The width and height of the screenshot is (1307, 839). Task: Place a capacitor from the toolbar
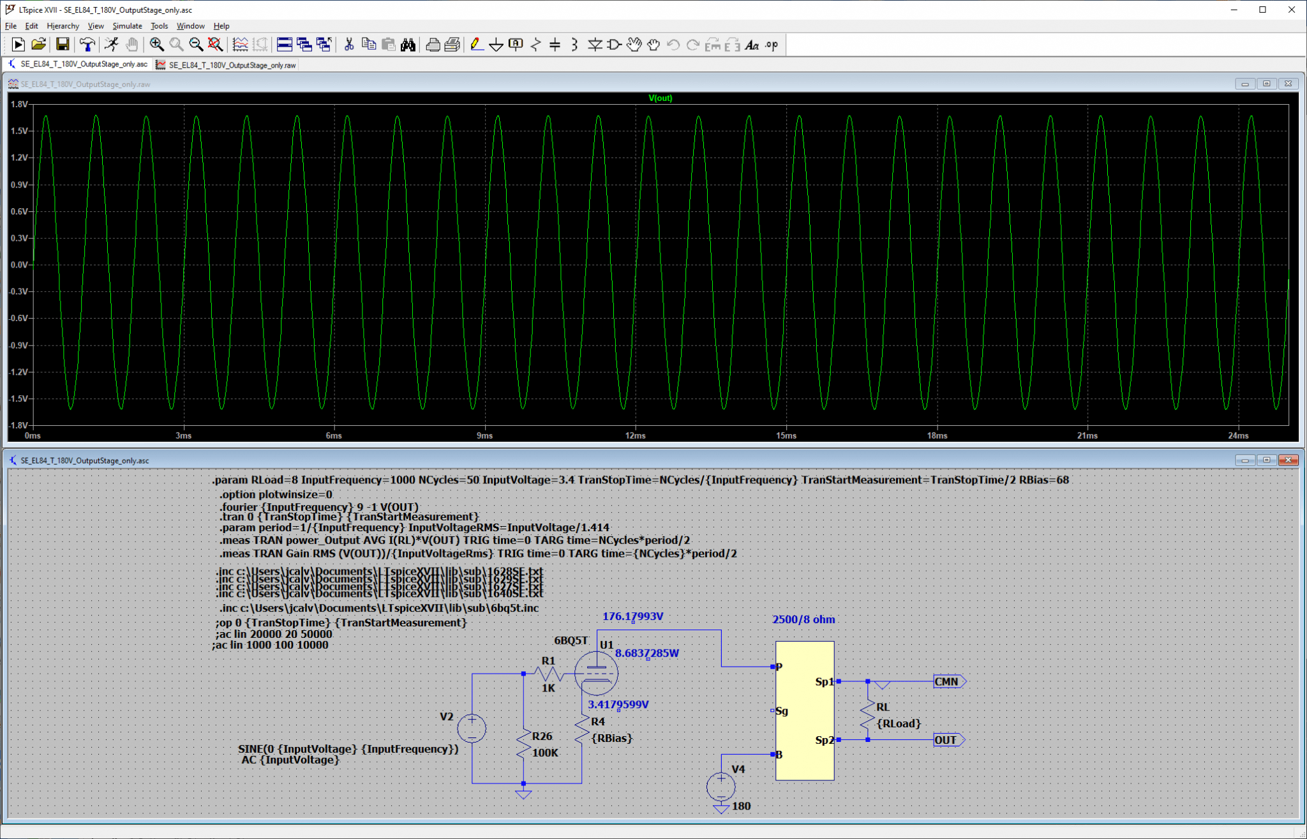click(555, 44)
